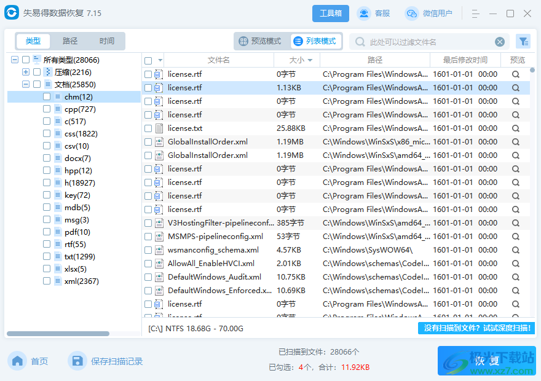The image size is (541, 381).
Task: Click the filter funnel icon beside the search box
Action: pyautogui.click(x=523, y=41)
